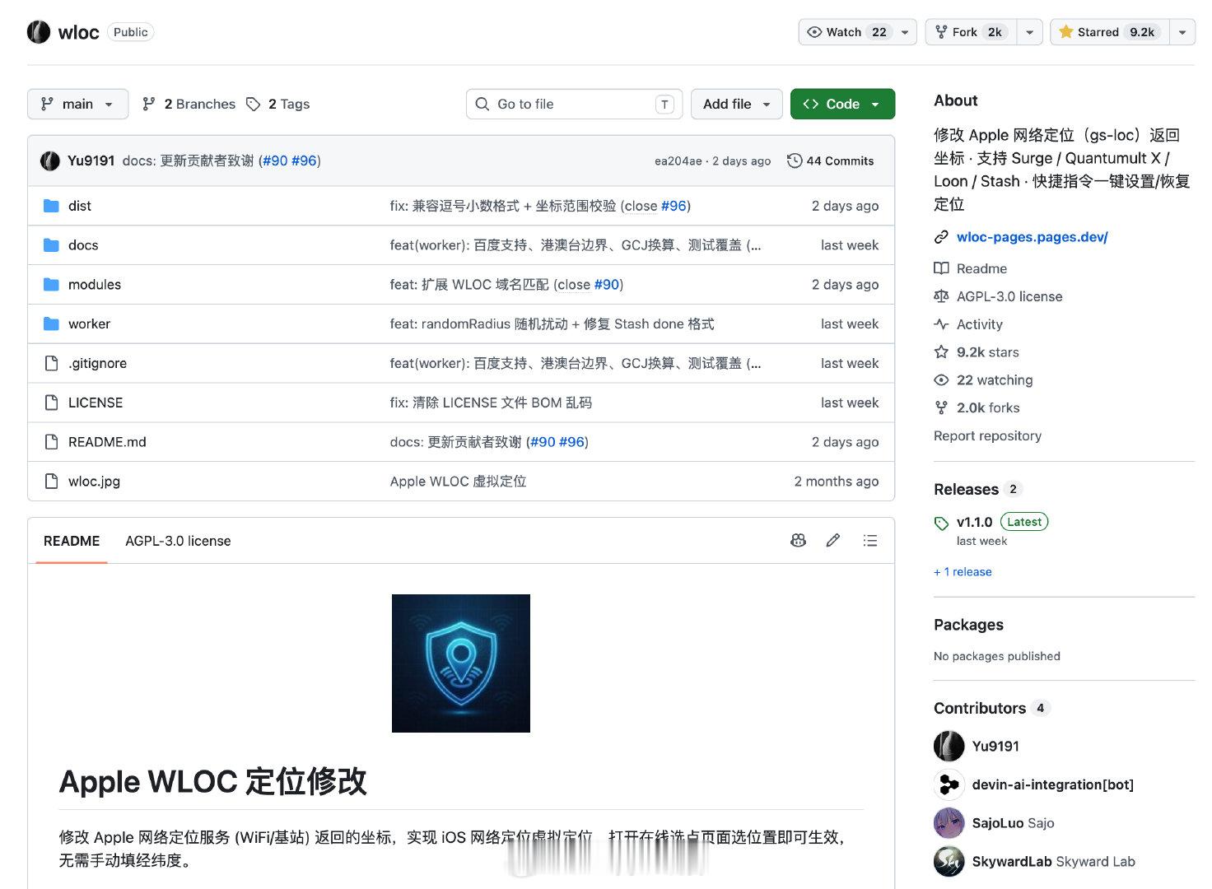
Task: Click the tag icon beside v1.1.0 release
Action: [941, 523]
